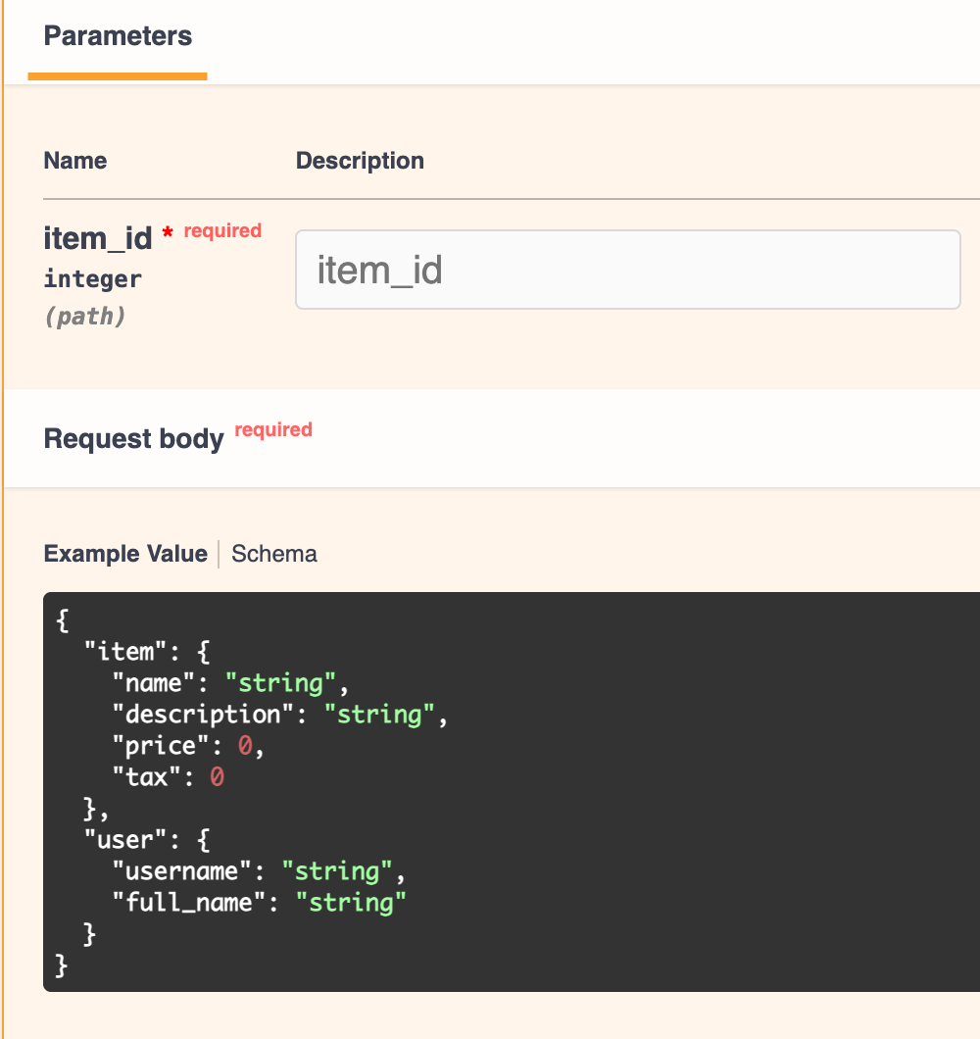980x1039 pixels.
Task: Open the Schema tab
Action: point(274,554)
